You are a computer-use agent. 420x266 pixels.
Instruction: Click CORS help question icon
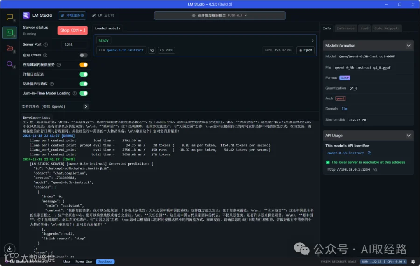pyautogui.click(x=45, y=55)
